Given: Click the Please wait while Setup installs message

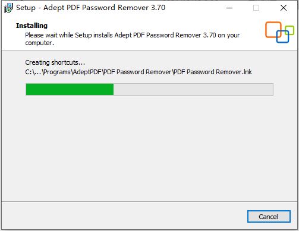Looking at the screenshot, I should click(133, 39).
